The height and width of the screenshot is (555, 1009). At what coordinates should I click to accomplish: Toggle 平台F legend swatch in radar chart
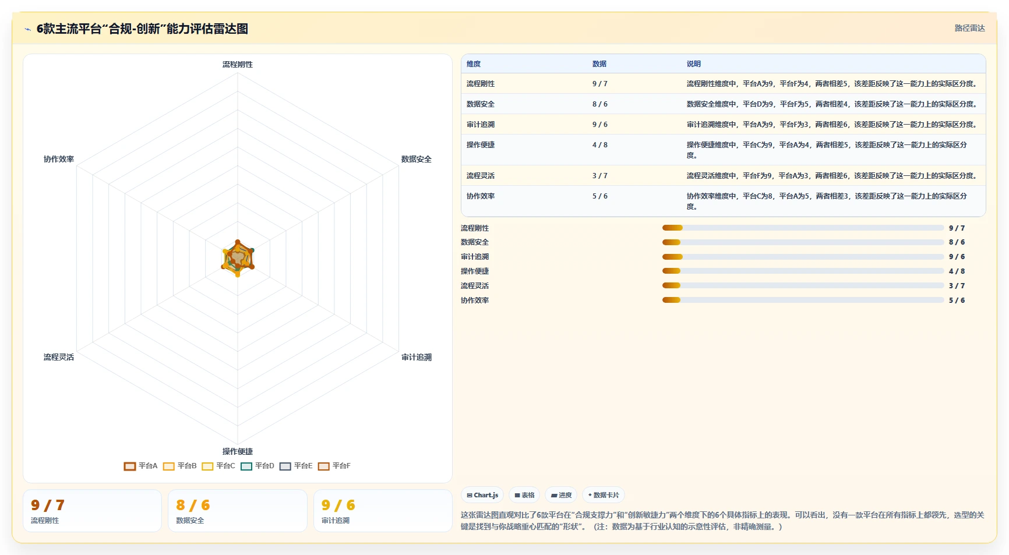pos(324,466)
